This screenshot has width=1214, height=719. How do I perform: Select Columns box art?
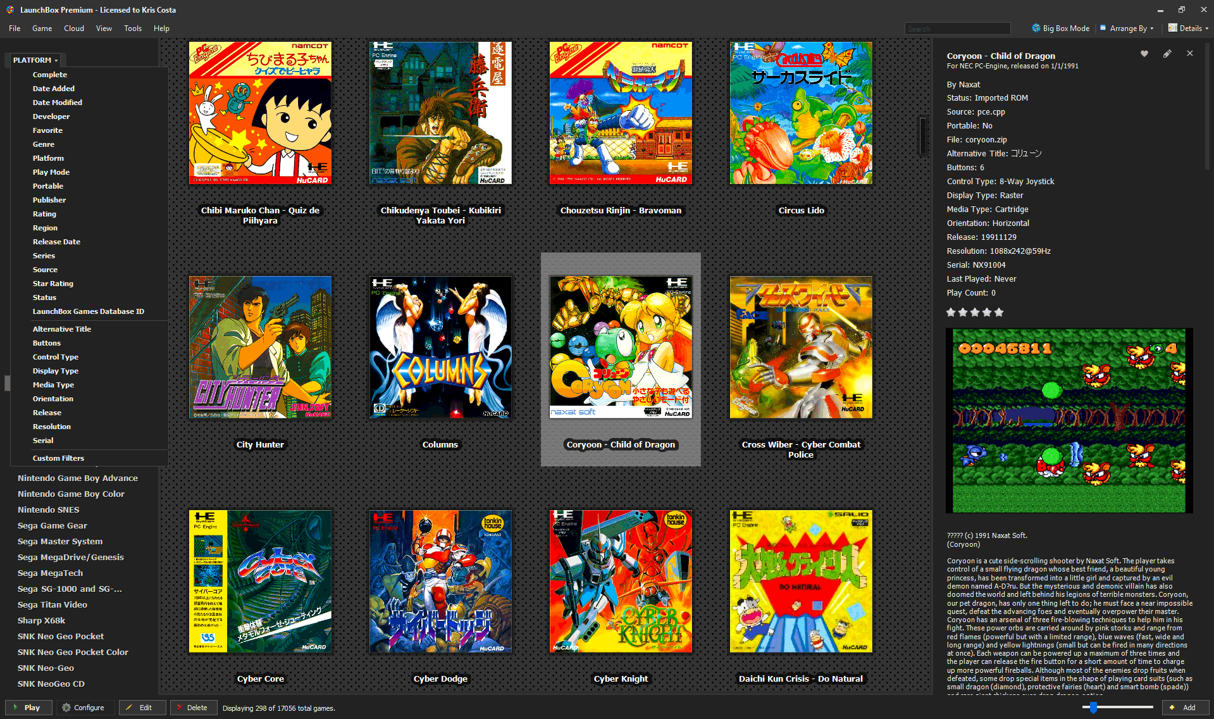pos(440,347)
